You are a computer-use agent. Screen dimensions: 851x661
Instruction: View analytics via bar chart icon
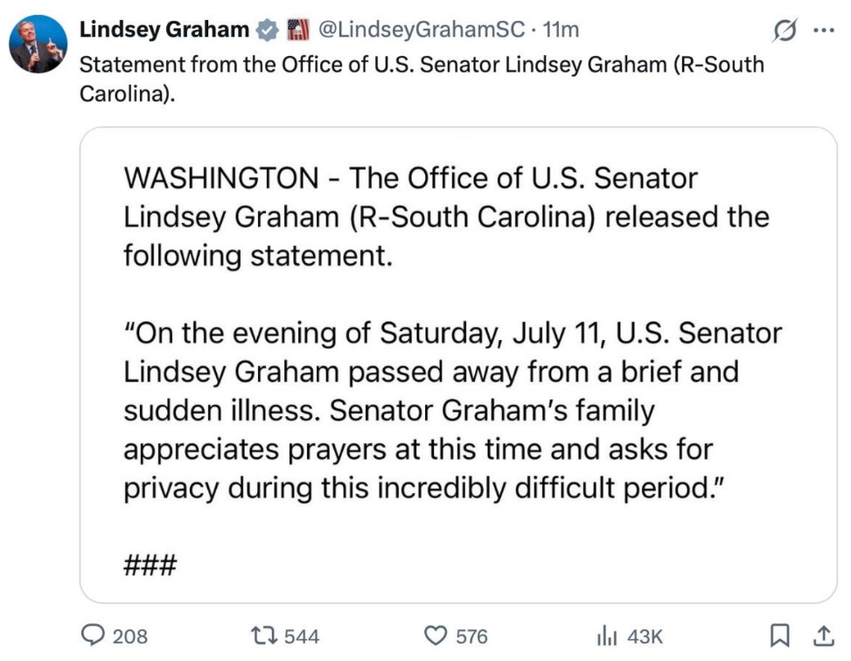607,636
